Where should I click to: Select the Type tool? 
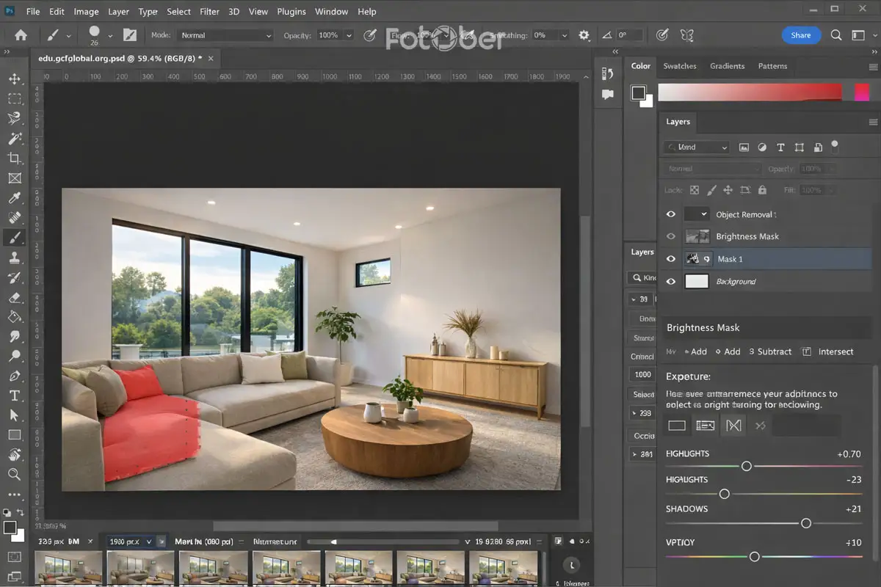(14, 395)
